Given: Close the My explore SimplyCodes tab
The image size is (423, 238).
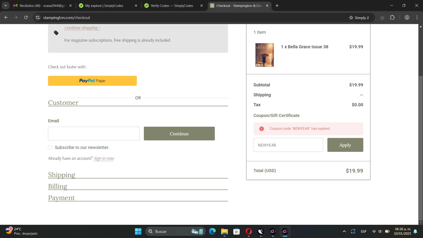Looking at the screenshot, I should click(136, 6).
